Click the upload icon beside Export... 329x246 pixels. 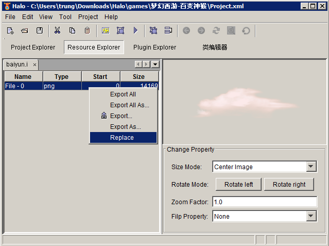(x=104, y=116)
